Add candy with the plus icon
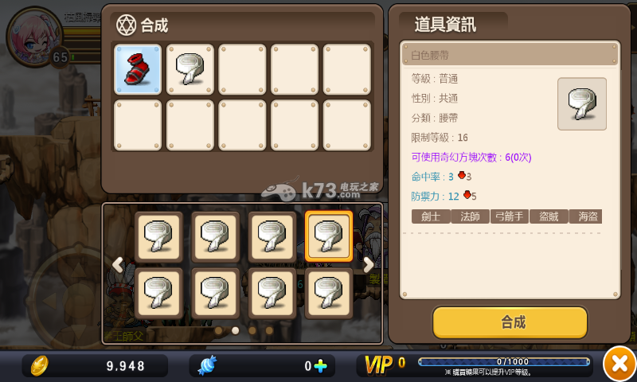This screenshot has height=382, width=637. [x=320, y=366]
